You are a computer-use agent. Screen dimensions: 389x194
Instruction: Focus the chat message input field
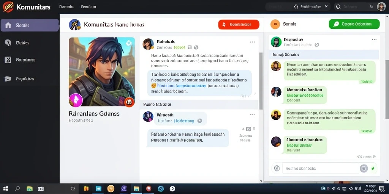320,168
